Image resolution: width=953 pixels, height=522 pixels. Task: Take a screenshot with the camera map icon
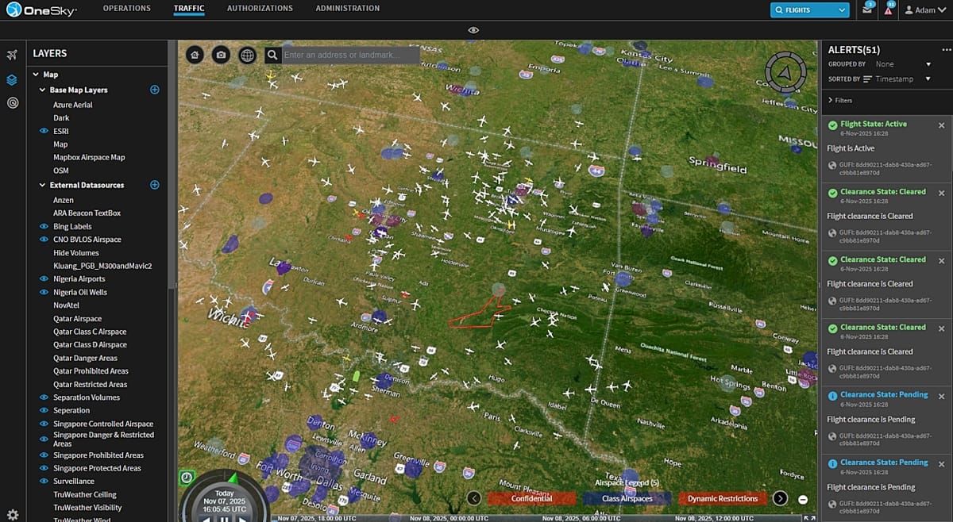[220, 55]
